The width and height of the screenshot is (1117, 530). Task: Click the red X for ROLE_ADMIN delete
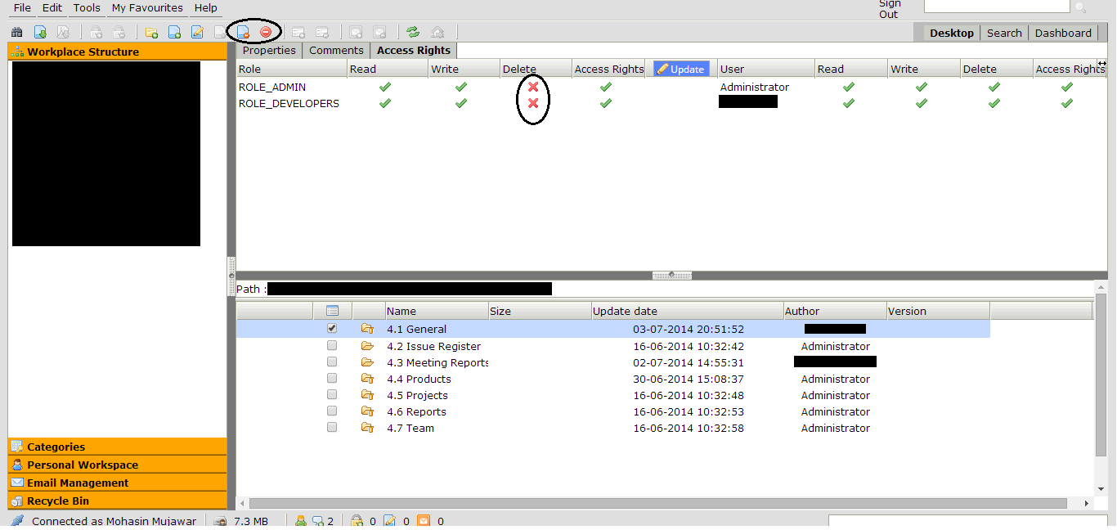(x=533, y=87)
